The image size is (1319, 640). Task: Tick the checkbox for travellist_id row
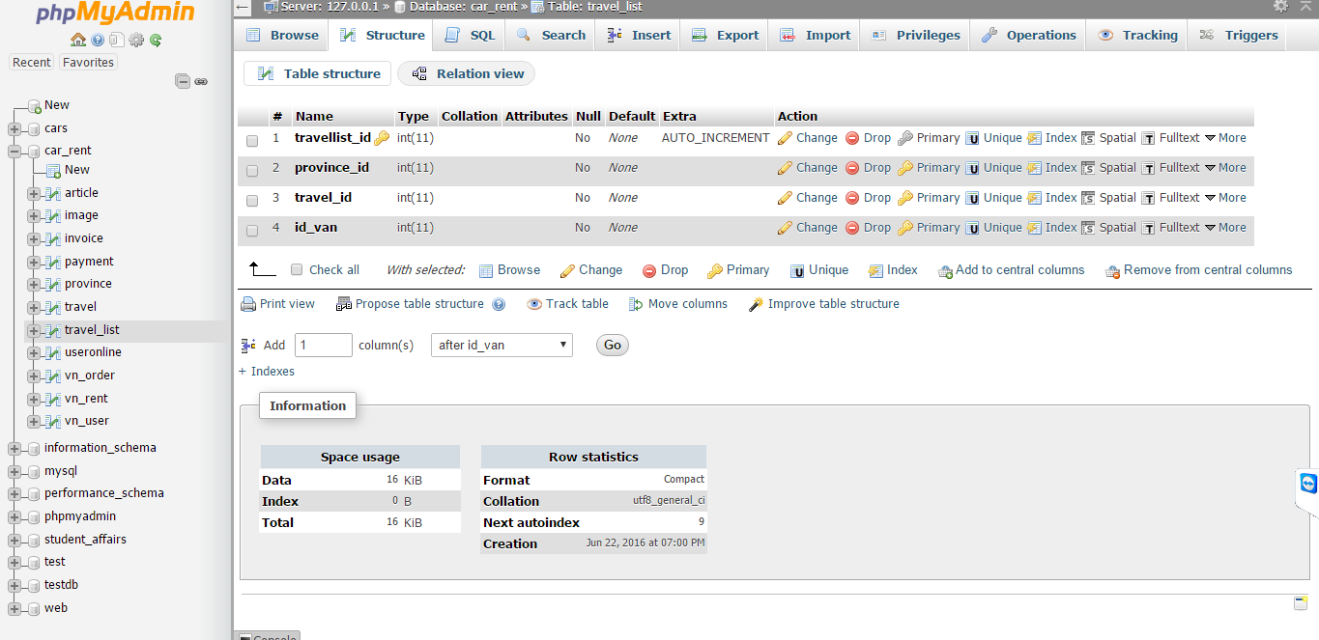point(252,141)
